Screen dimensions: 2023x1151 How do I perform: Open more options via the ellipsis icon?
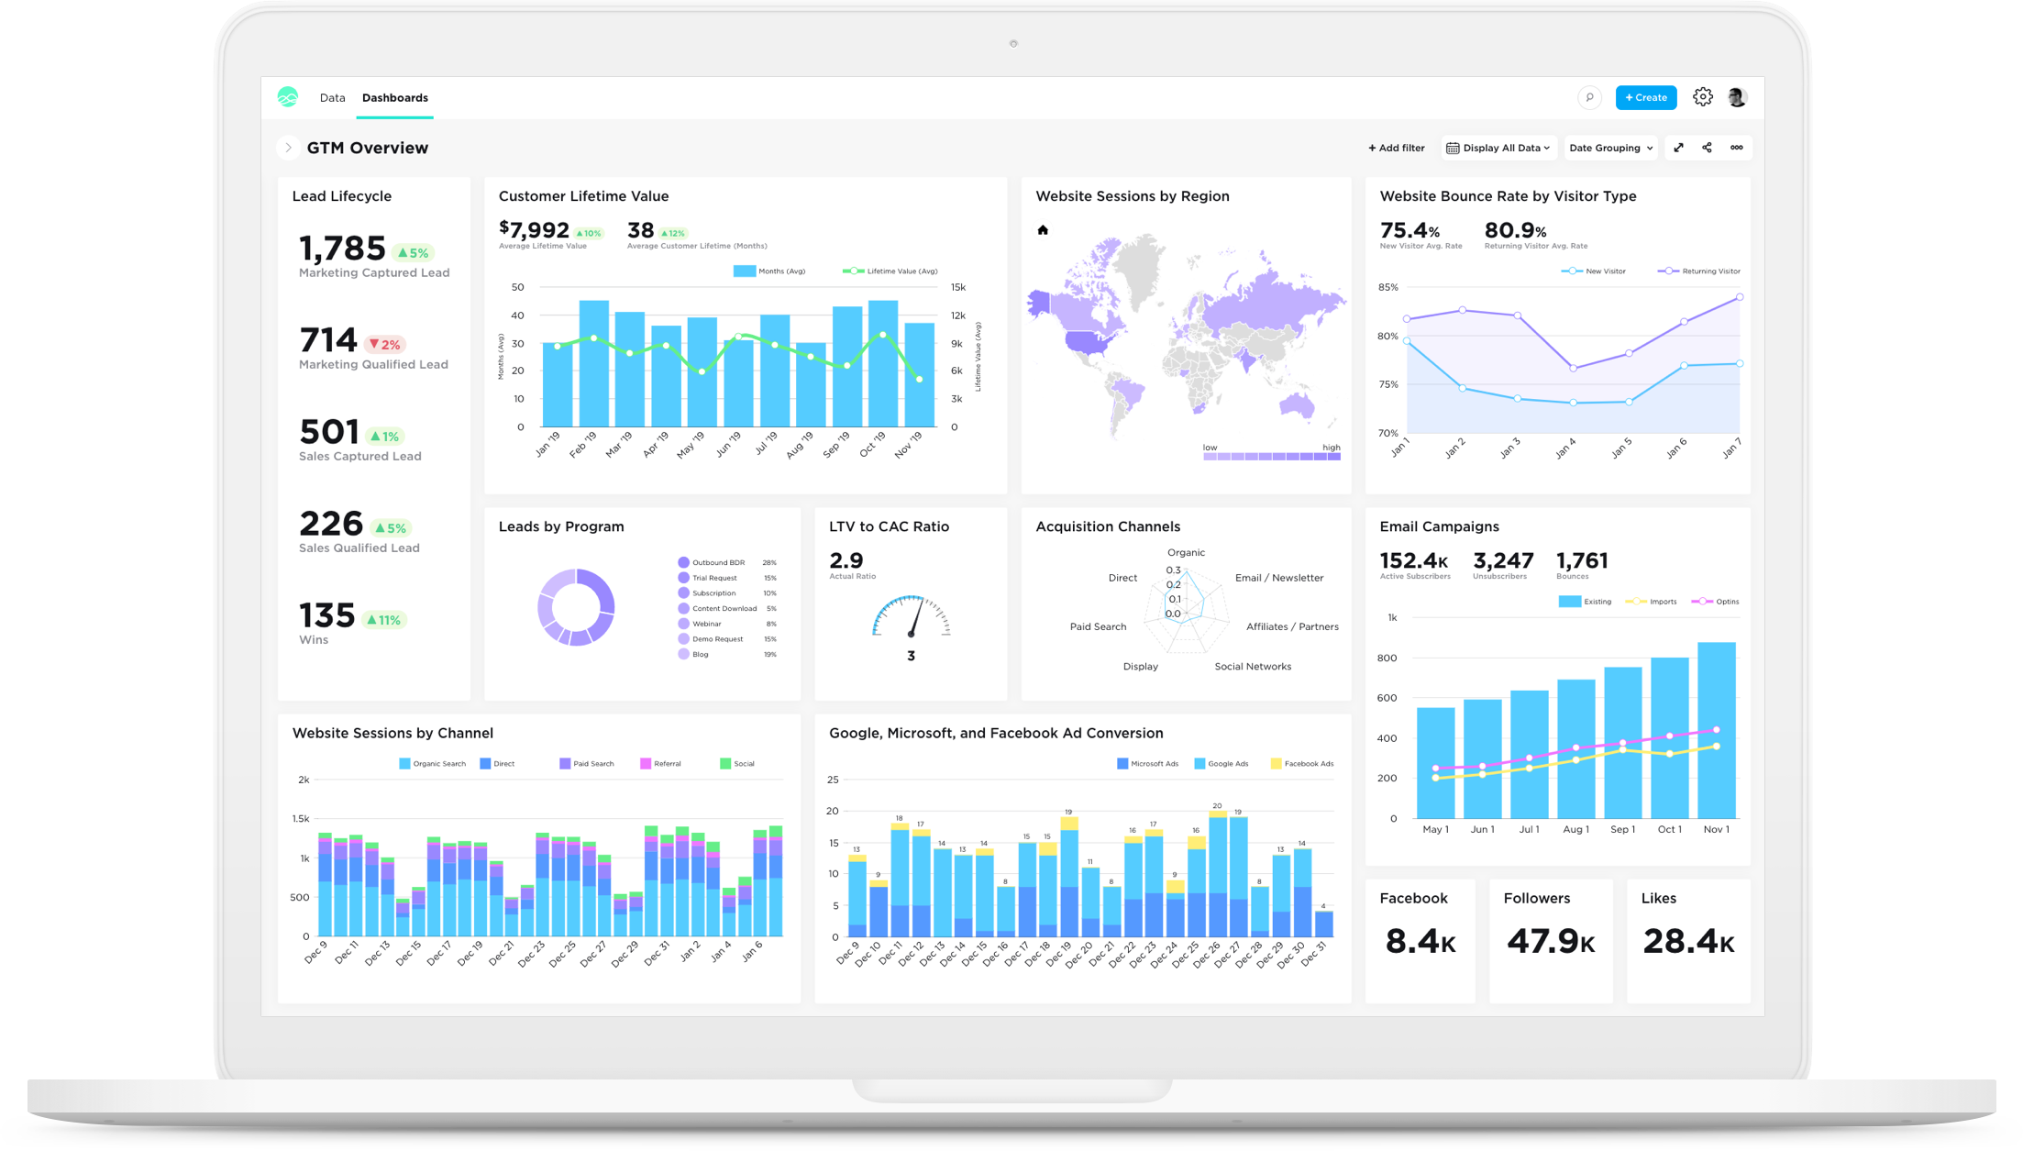click(1737, 147)
